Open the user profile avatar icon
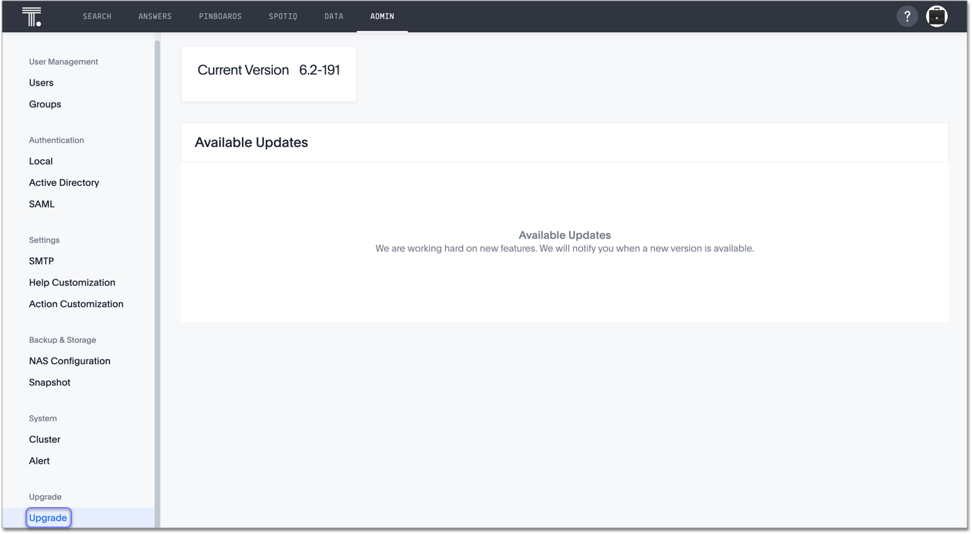 936,15
